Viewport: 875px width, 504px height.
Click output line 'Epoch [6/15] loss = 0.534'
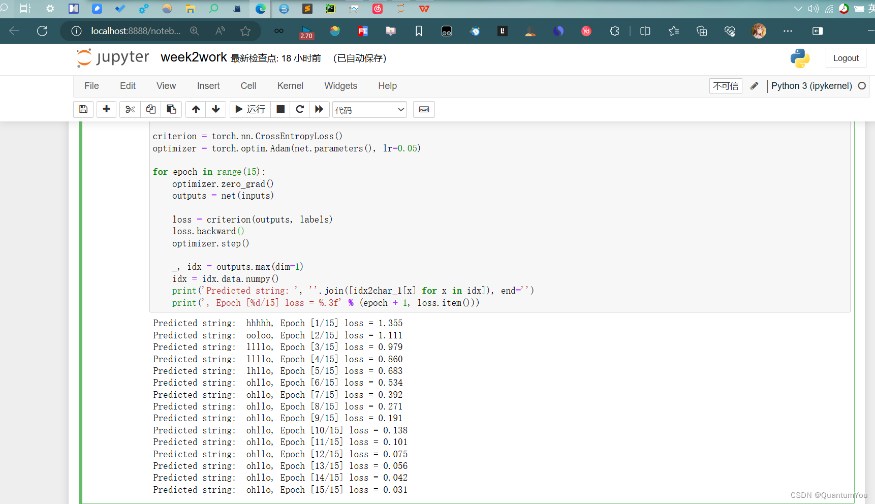point(341,383)
